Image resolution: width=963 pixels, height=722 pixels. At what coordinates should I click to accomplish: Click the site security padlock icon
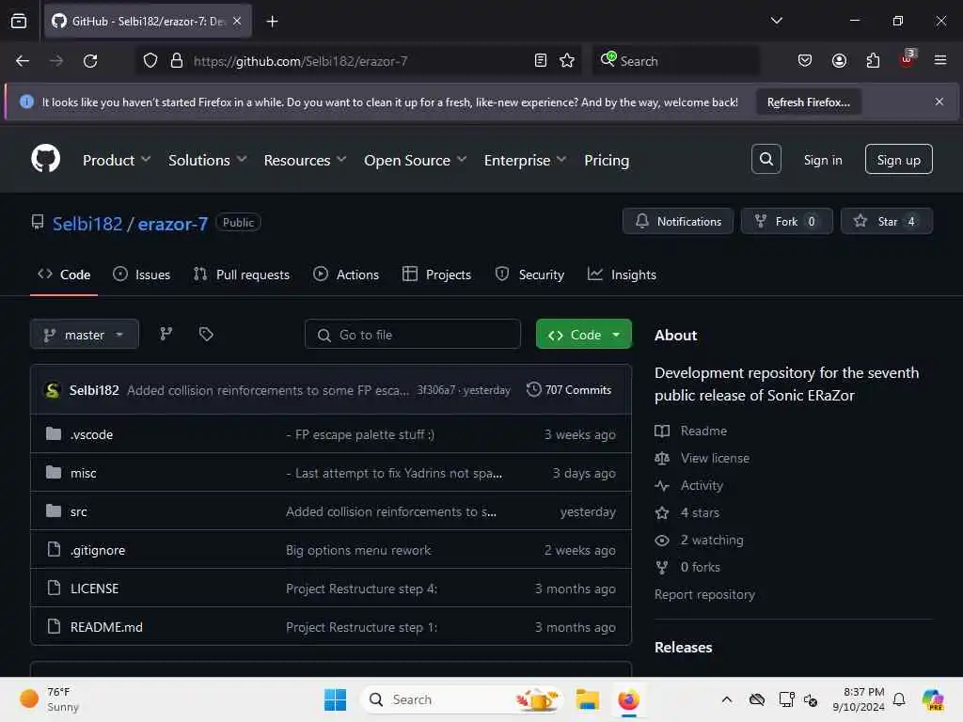tap(177, 60)
